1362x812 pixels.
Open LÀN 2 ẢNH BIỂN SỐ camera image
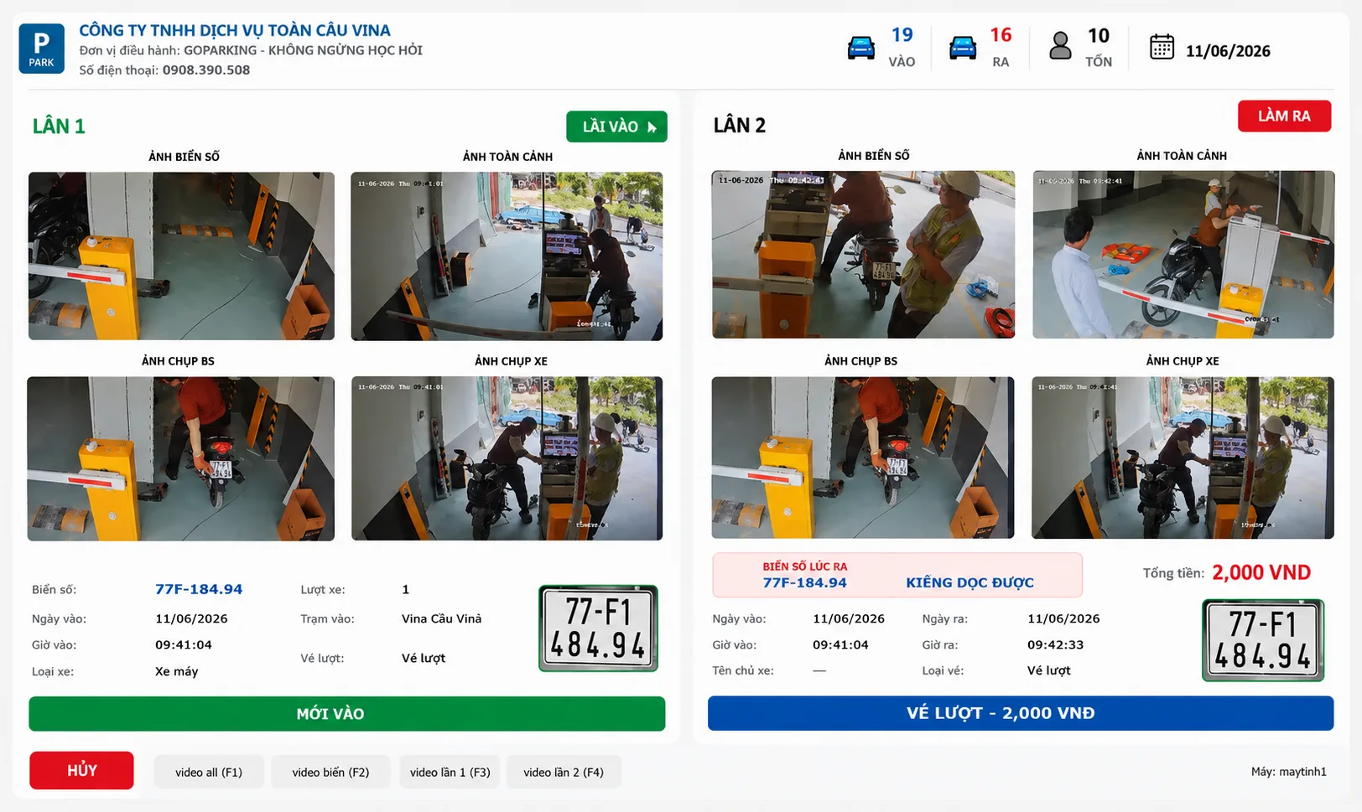[x=863, y=255]
